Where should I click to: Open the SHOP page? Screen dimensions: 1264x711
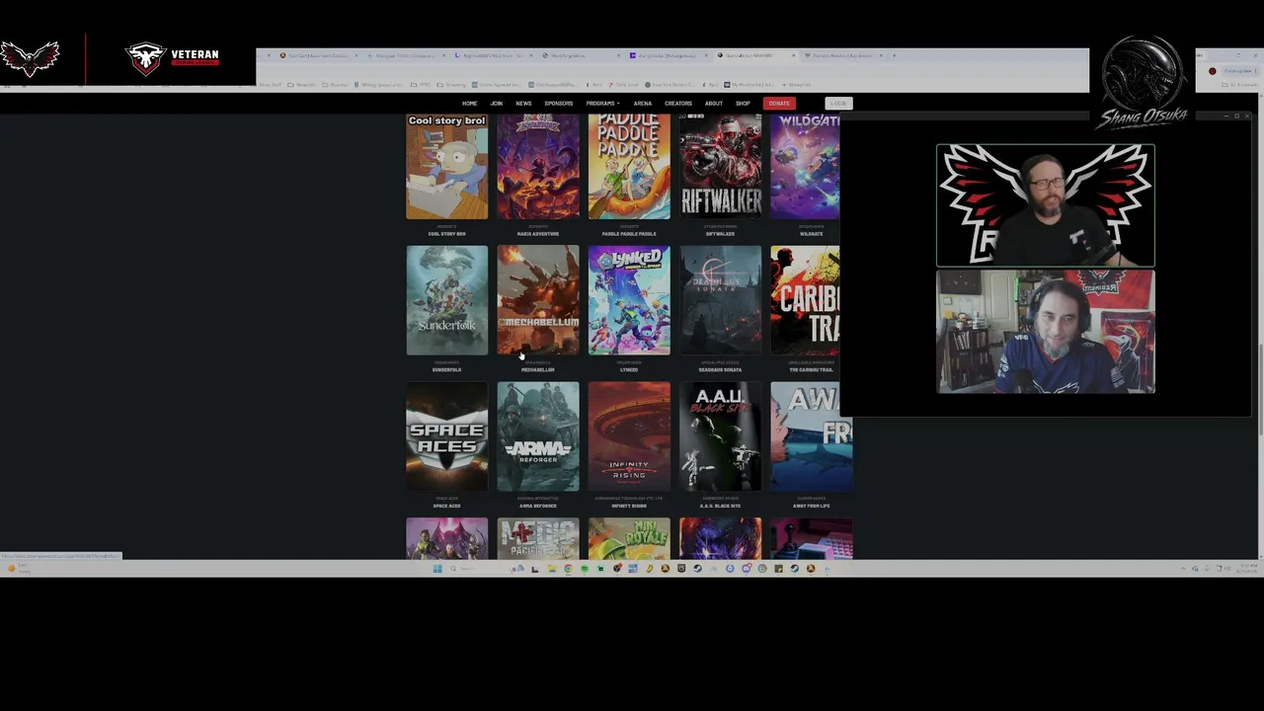point(743,104)
